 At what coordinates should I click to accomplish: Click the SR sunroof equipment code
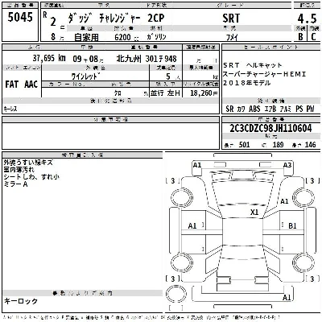(x=229, y=109)
